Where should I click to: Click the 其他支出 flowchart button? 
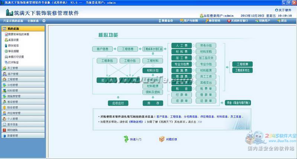206,82
